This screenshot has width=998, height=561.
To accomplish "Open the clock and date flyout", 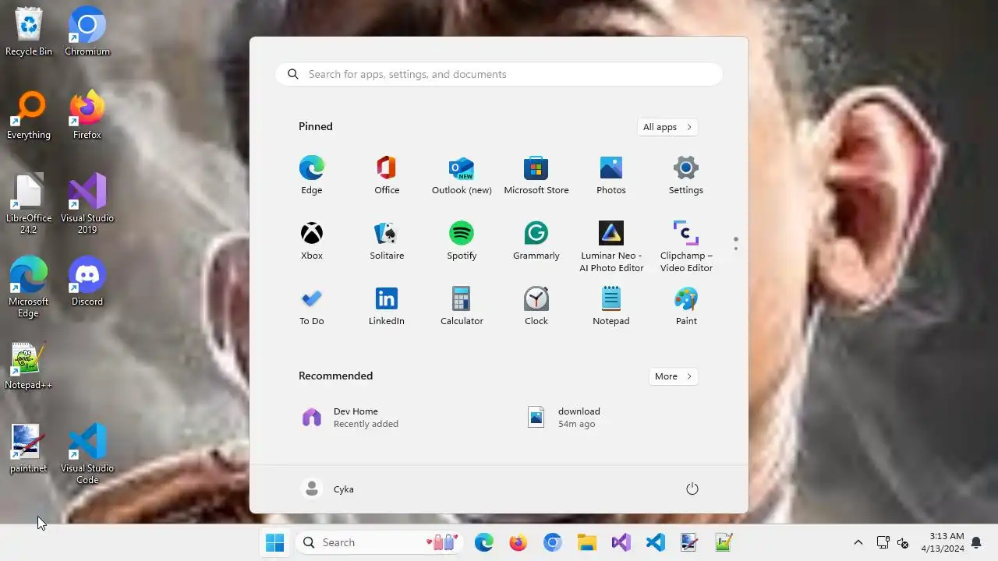I will tap(943, 542).
